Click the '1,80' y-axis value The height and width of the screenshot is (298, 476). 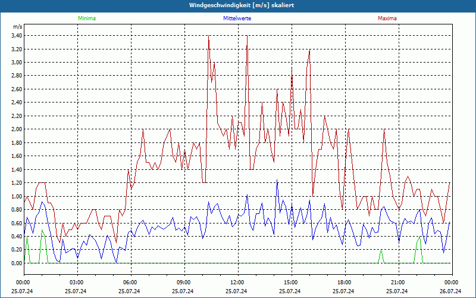click(17, 142)
